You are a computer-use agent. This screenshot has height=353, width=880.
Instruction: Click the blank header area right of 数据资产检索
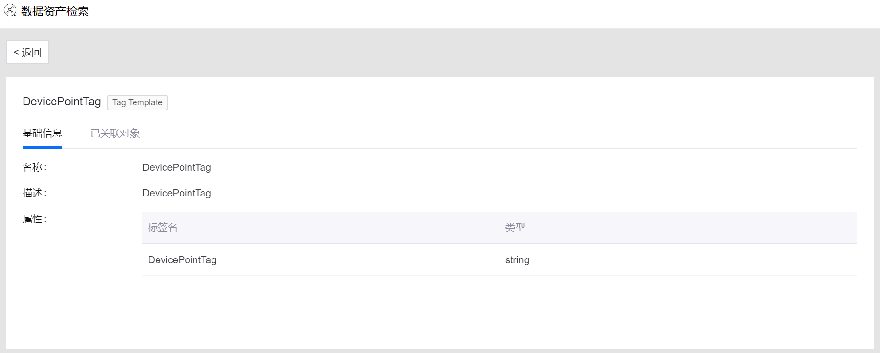[x=470, y=13]
